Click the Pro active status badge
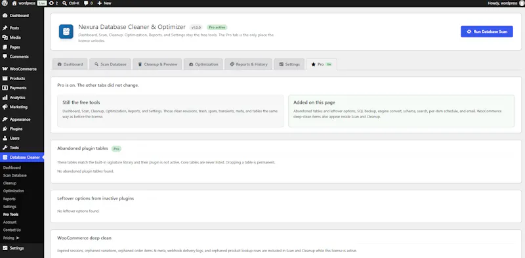The height and width of the screenshot is (258, 525). click(217, 28)
